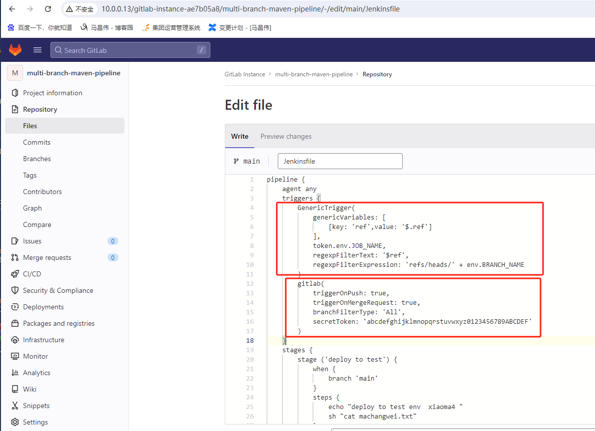This screenshot has width=595, height=431.
Task: Click the main branch name label
Action: click(252, 161)
